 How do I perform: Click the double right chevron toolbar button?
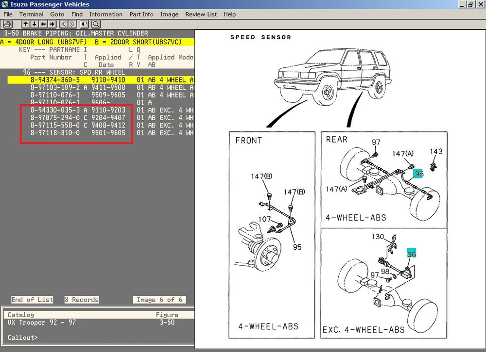tap(72, 24)
